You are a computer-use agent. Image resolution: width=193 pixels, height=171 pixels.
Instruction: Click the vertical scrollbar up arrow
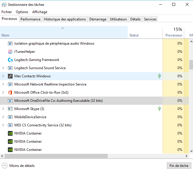191,41
